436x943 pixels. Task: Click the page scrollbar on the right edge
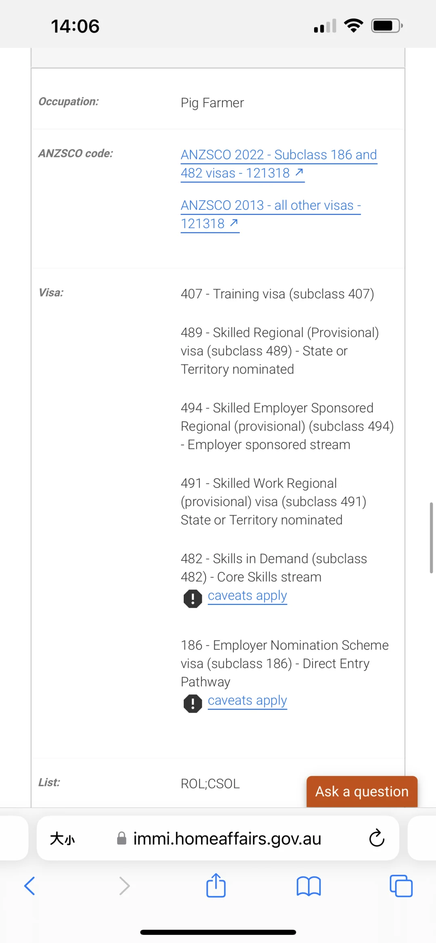click(431, 537)
